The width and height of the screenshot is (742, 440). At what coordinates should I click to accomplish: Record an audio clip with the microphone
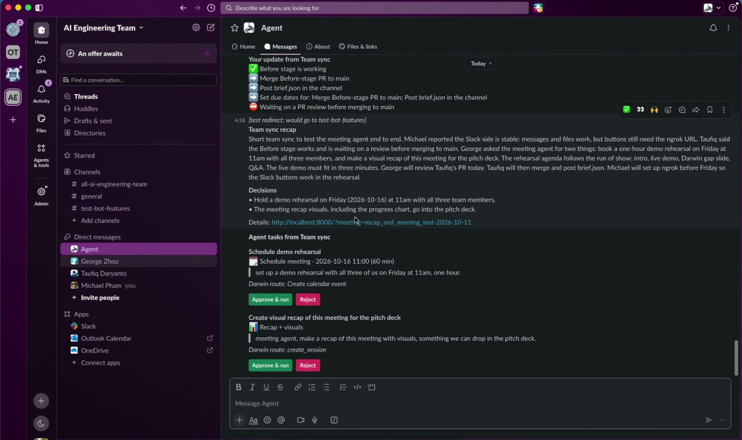pyautogui.click(x=315, y=420)
